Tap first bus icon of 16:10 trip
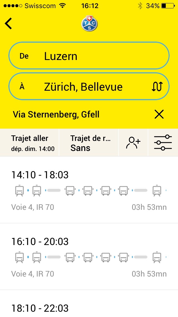Screen dimensions: 178x317 [70, 257]
